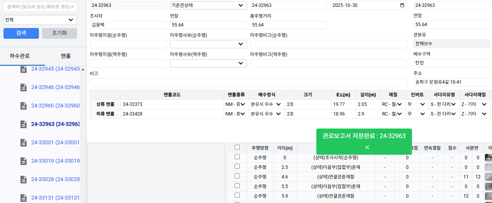Click the blue 검색 button
Screen dimensions: 492x203
[x=21, y=33]
